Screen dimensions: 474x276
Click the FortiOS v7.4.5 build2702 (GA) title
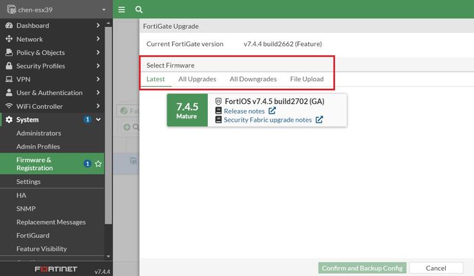(x=274, y=101)
